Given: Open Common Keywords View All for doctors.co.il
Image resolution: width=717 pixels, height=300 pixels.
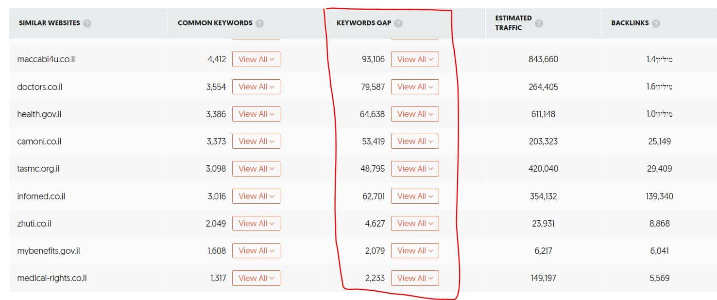Looking at the screenshot, I should [x=256, y=87].
